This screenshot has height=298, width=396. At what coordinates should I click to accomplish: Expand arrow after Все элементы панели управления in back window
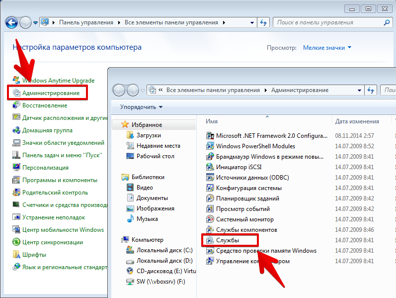coord(224,22)
